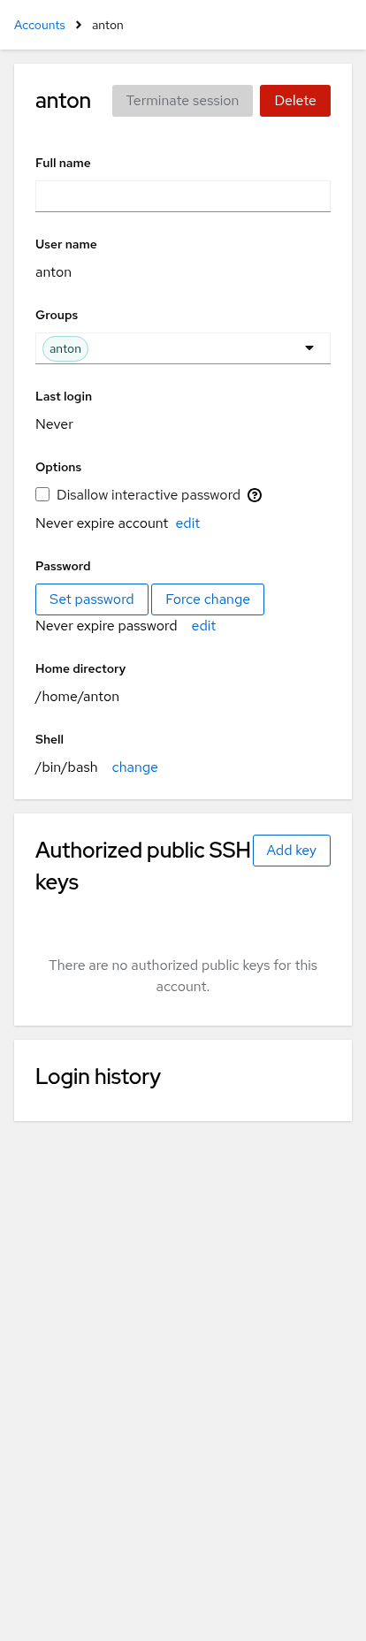Select the /home/anton home directory text
Image resolution: width=366 pixels, height=1641 pixels.
click(77, 697)
